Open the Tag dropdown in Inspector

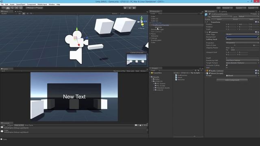point(221,17)
